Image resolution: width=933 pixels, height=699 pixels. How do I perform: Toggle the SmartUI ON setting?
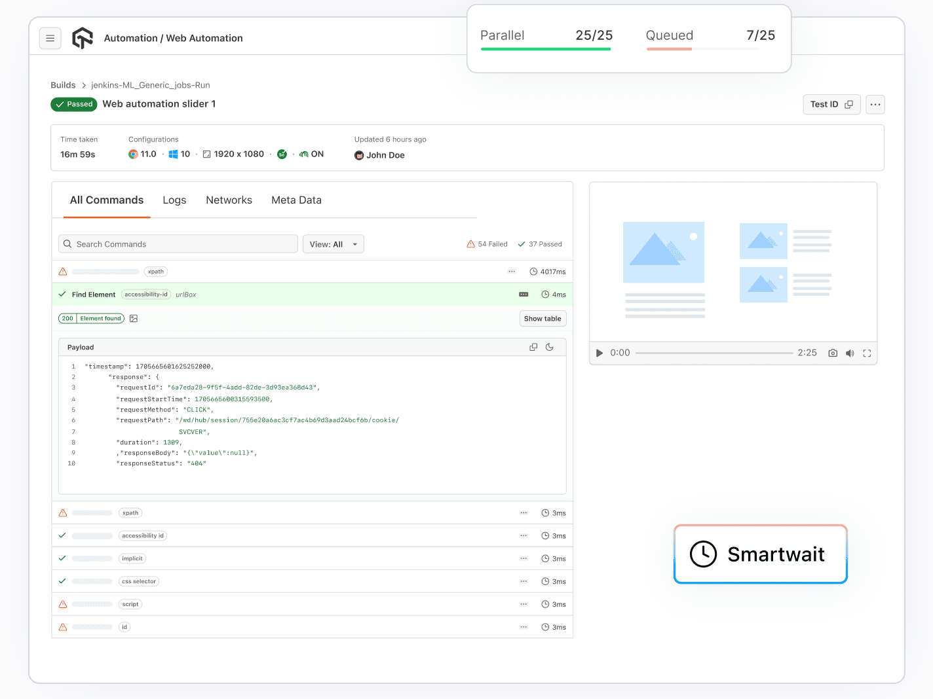310,154
